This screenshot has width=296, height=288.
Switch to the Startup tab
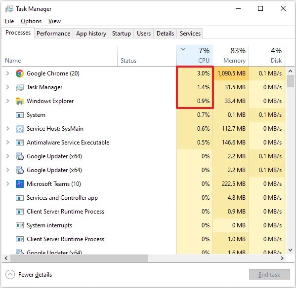122,34
